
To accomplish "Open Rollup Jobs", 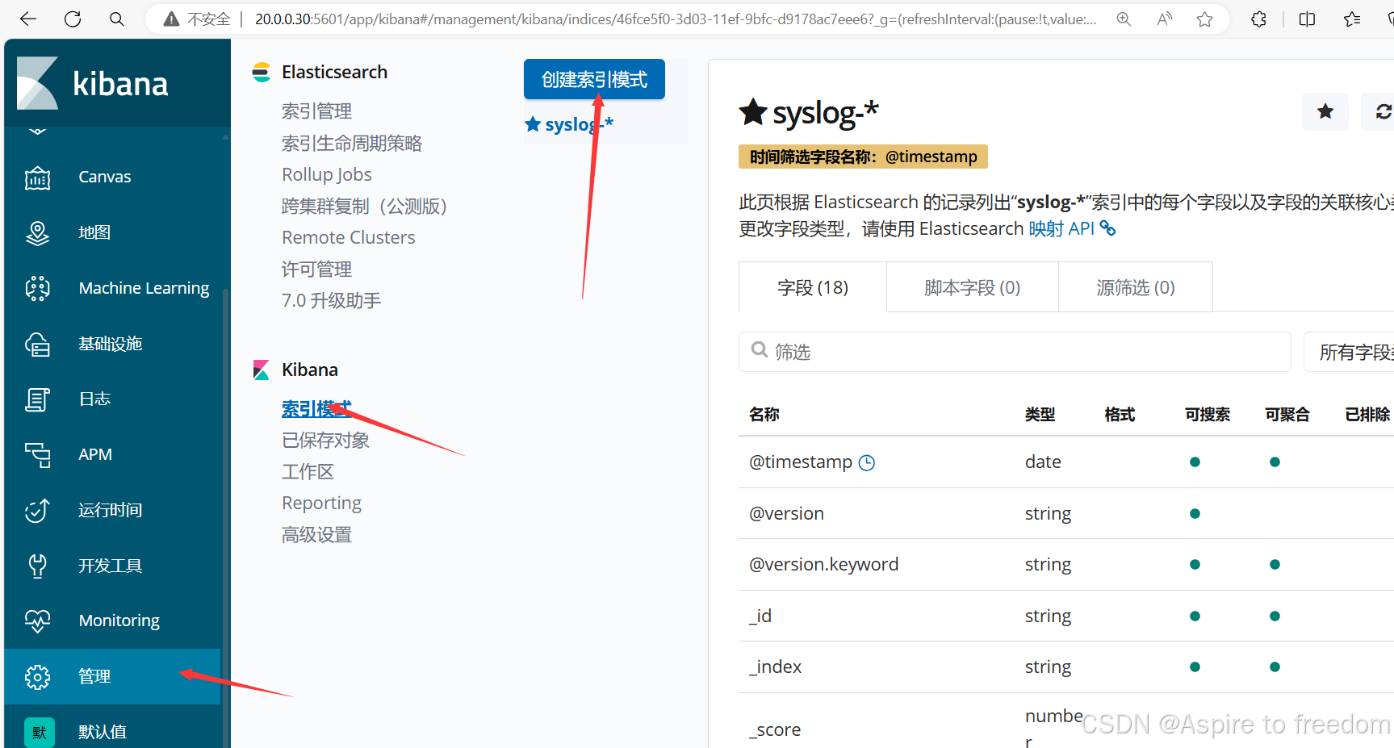I will click(x=327, y=174).
